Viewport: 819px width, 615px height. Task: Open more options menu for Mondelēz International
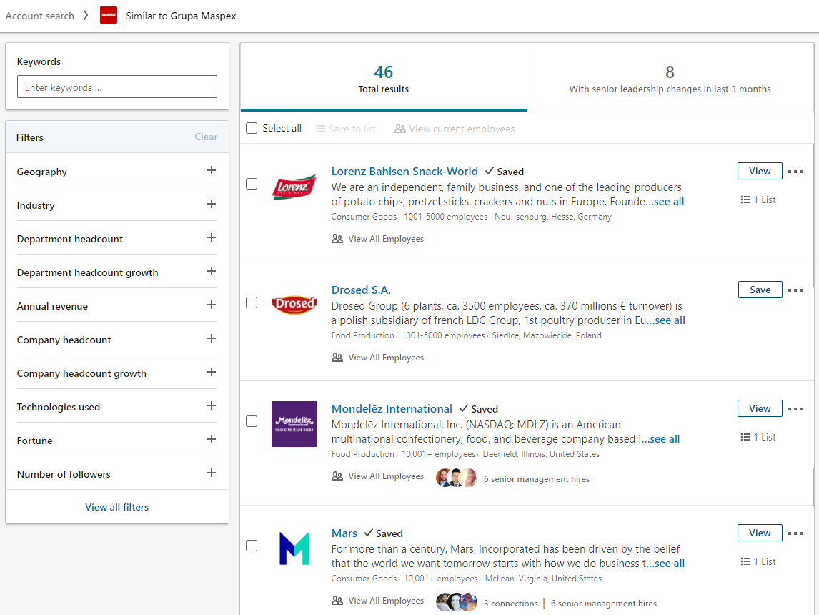[795, 408]
